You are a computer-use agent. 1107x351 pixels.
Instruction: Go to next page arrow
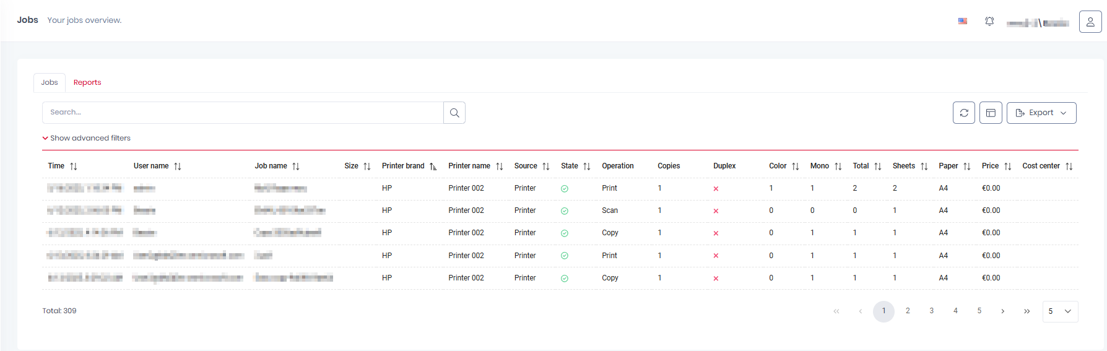1003,311
